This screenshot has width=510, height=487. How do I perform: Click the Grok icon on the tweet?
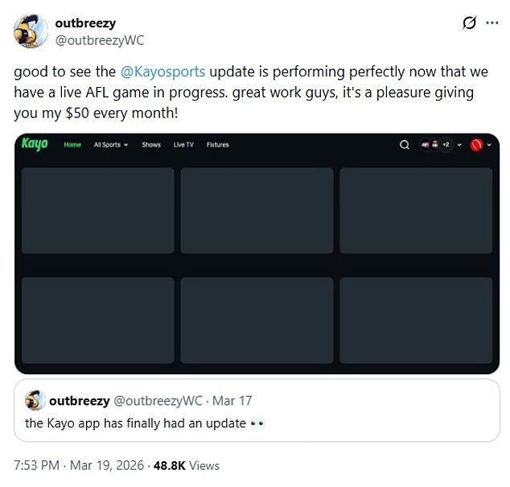tap(469, 23)
